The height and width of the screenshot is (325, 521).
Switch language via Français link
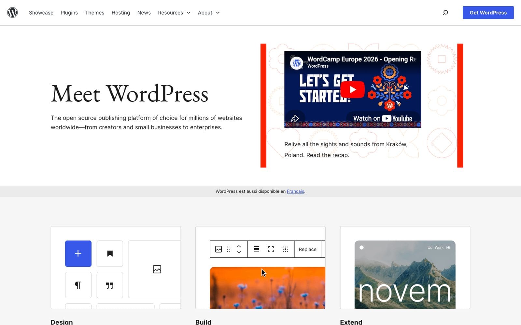pyautogui.click(x=295, y=191)
